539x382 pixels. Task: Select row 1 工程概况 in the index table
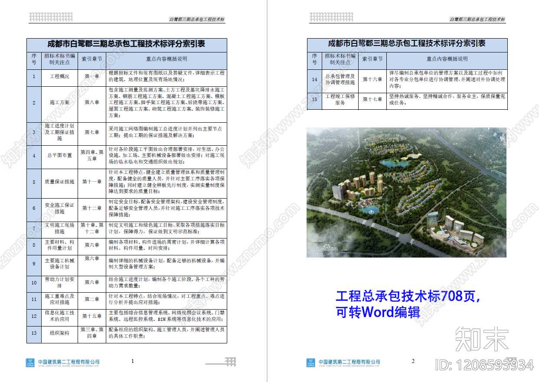(60, 77)
